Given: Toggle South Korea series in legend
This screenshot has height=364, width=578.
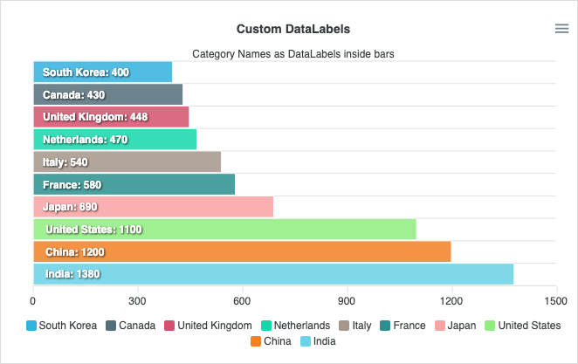Looking at the screenshot, I should (31, 326).
